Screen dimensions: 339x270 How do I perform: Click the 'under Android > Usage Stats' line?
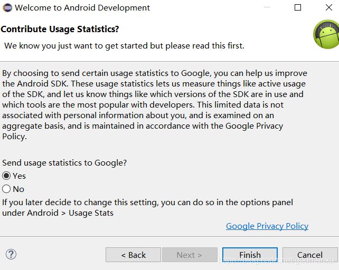tap(58, 213)
